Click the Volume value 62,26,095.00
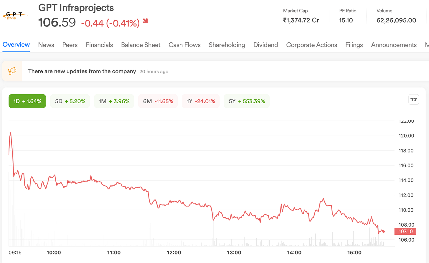 (x=396, y=20)
